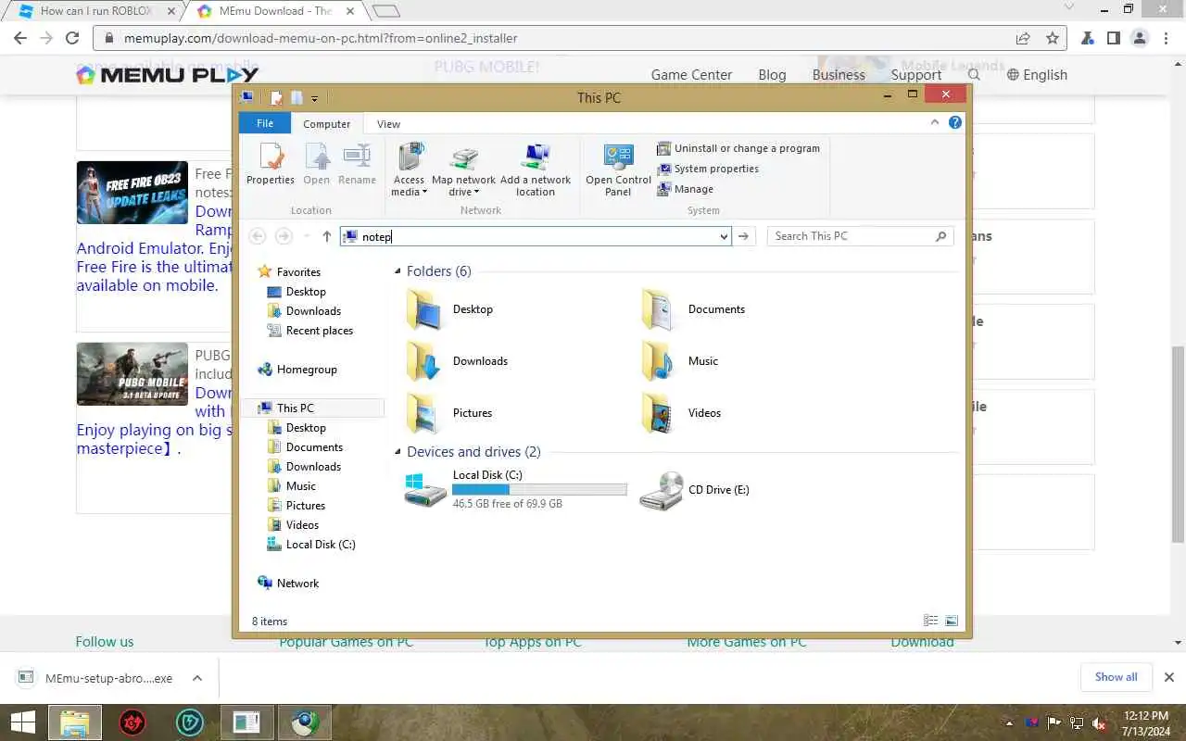The width and height of the screenshot is (1186, 741).
Task: Select Add a network location
Action: pyautogui.click(x=536, y=170)
